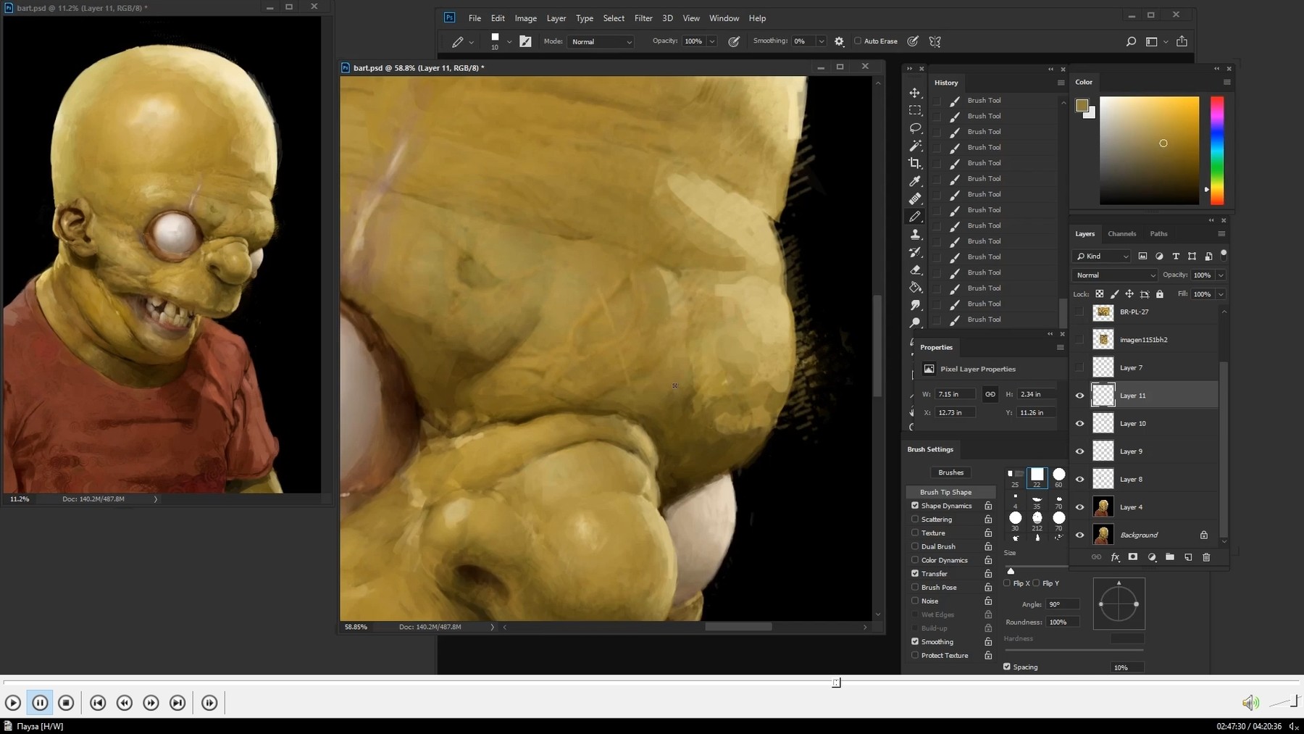Viewport: 1304px width, 734px height.
Task: Lock transparent pixels icon
Action: pos(1099,294)
